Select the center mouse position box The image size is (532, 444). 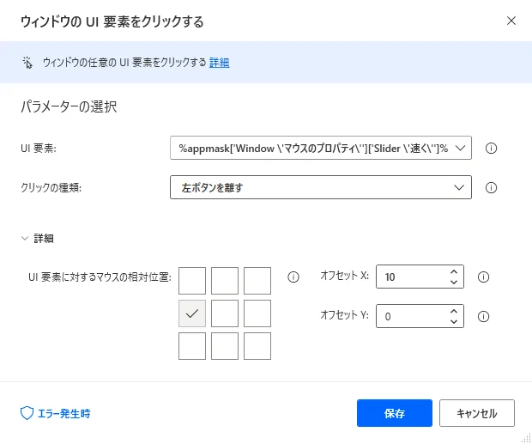(x=225, y=313)
